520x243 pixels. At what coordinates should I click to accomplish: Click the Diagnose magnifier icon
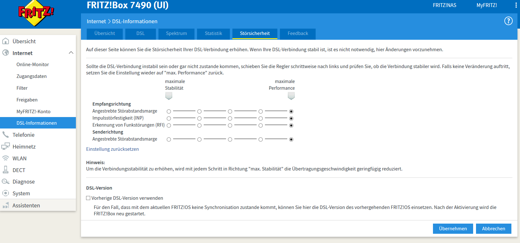pos(5,182)
